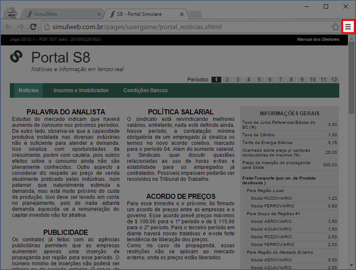
Task: Click the POLÍTICA SALARIAL heading
Action: point(181,112)
